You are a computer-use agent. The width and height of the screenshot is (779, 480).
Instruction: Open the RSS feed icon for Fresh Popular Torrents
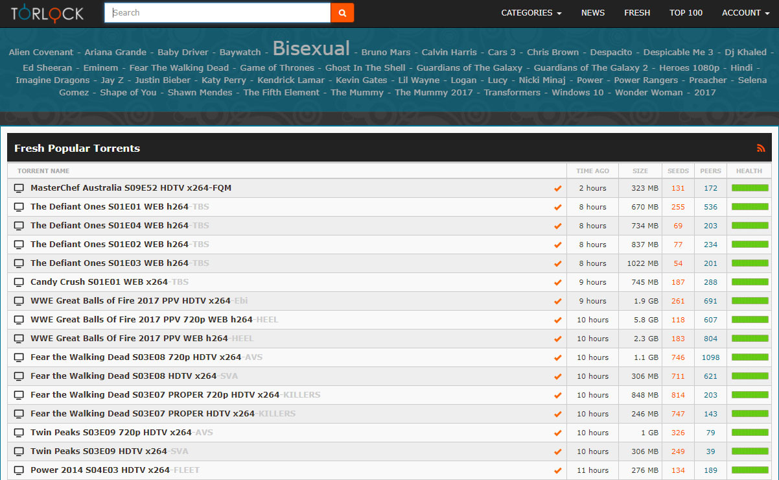(x=761, y=149)
